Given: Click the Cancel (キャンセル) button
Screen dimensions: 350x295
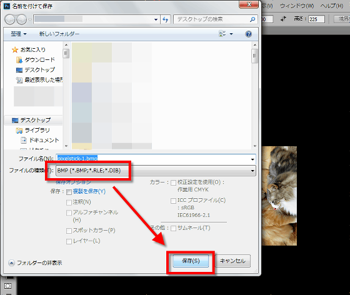Looking at the screenshot, I should 232,261.
